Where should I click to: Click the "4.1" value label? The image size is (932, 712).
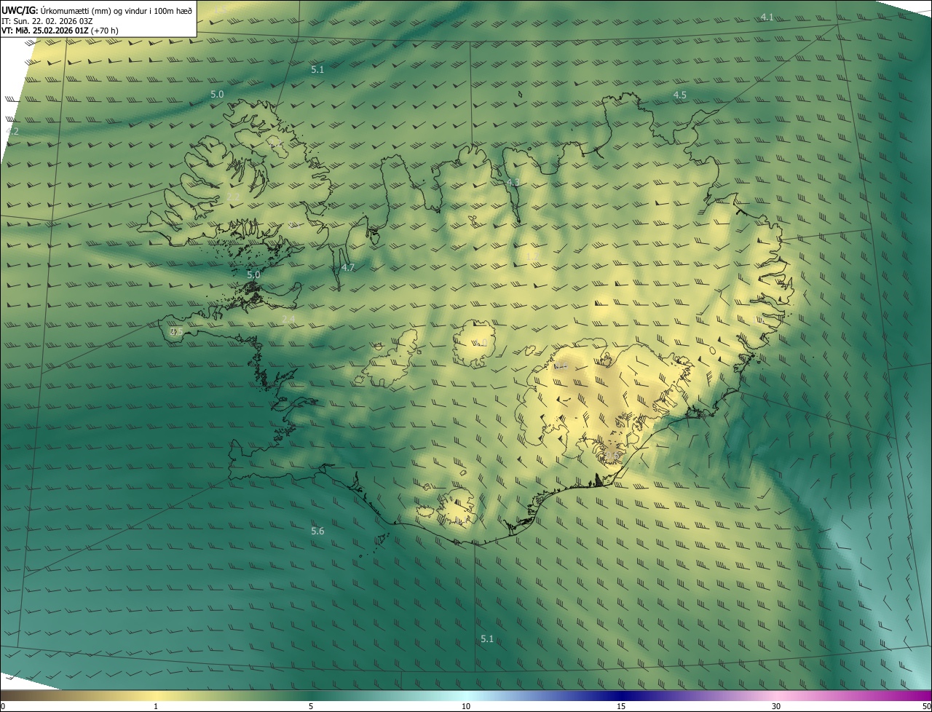[x=767, y=17]
